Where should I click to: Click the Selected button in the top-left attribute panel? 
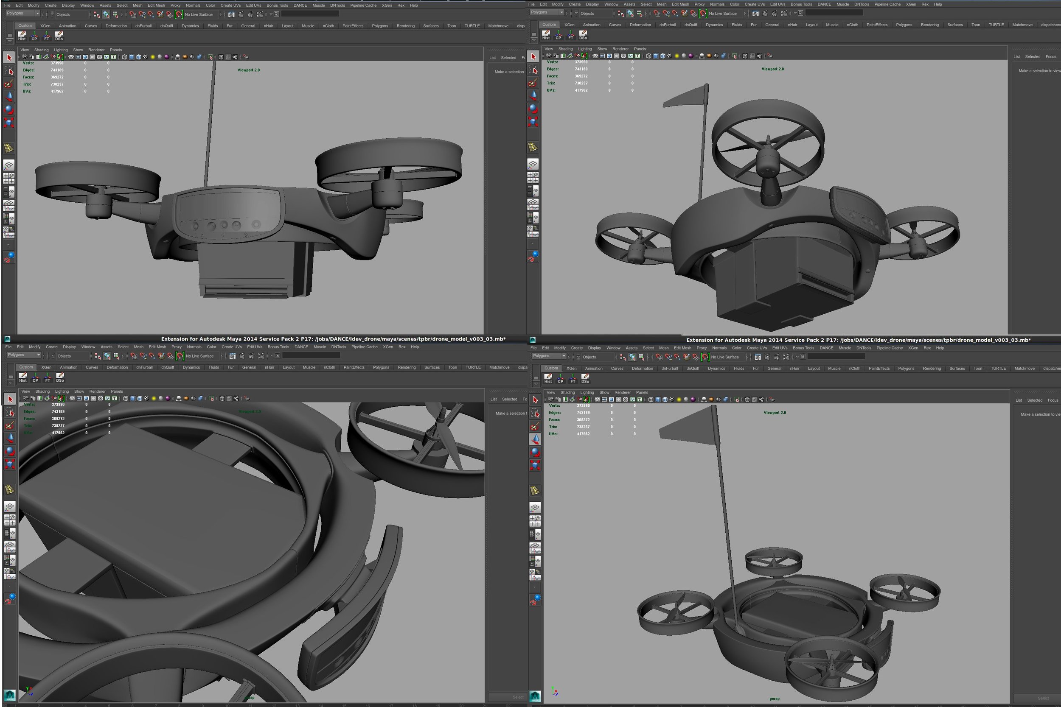point(508,57)
